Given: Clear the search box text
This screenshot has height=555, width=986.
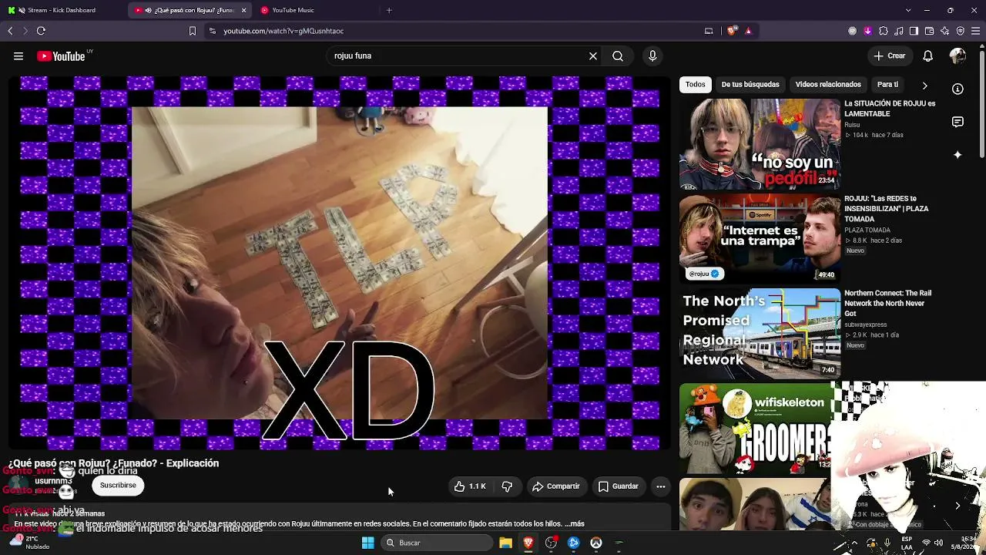Looking at the screenshot, I should click(x=593, y=55).
